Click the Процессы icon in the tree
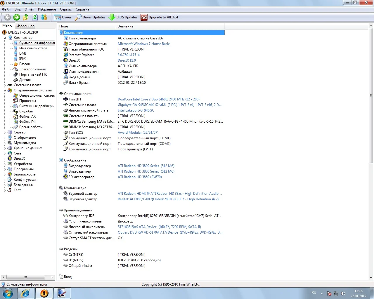 (x=16, y=101)
